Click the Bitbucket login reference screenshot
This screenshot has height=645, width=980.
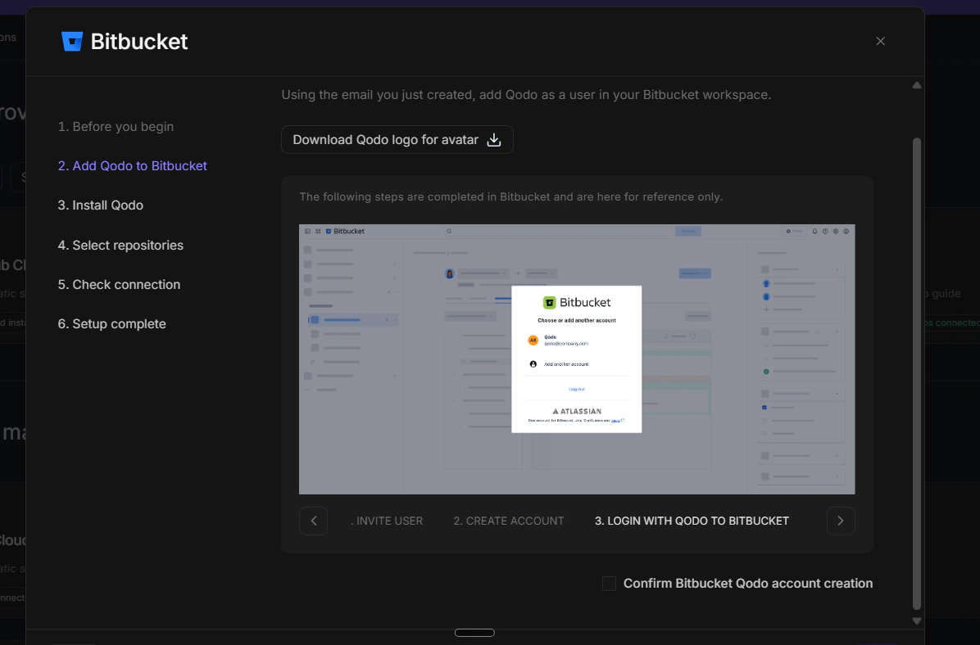(577, 359)
